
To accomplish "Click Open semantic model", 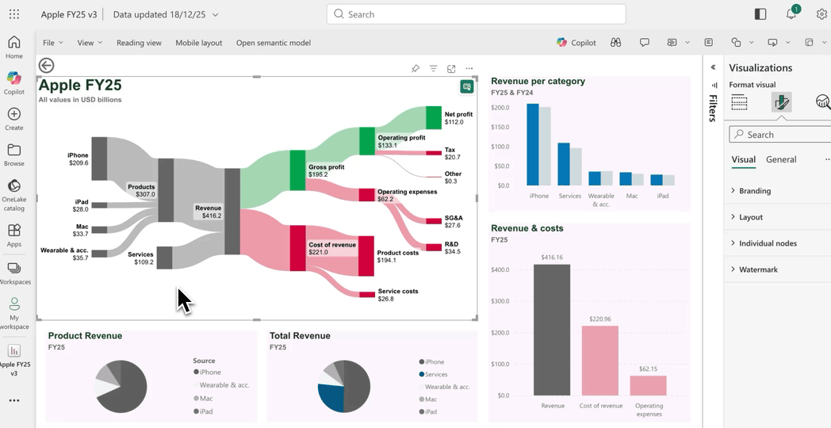I will click(x=273, y=43).
